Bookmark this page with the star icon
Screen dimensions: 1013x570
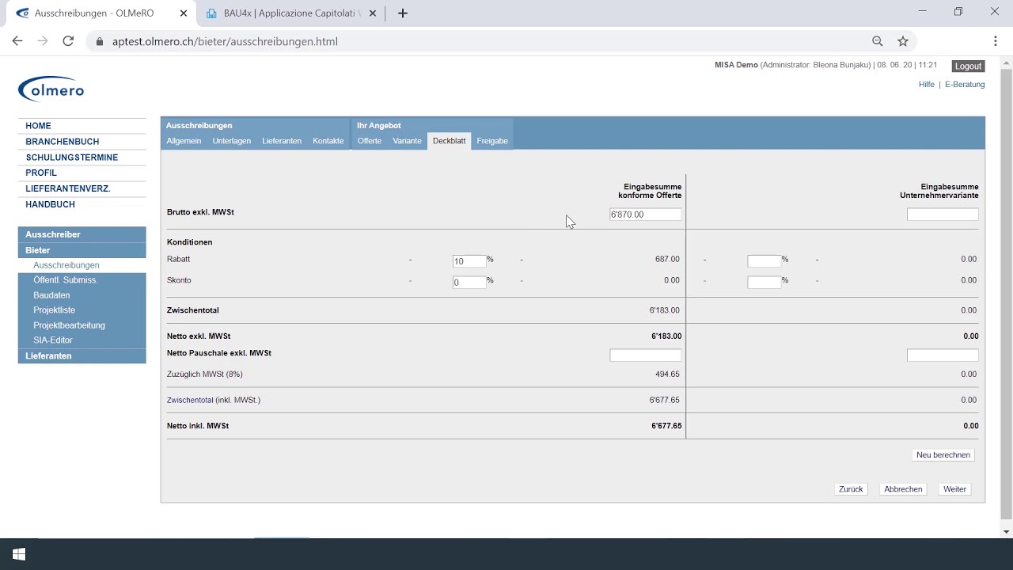pos(903,41)
